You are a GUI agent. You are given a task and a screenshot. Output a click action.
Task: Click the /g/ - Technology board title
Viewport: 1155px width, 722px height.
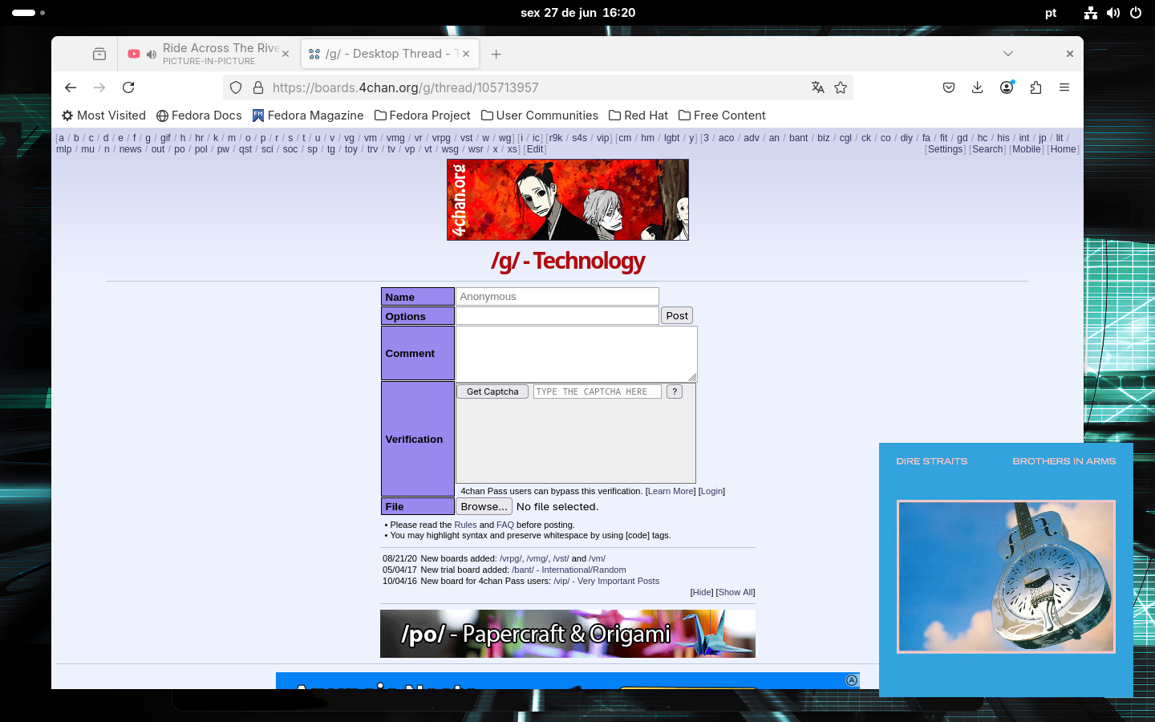tap(568, 261)
